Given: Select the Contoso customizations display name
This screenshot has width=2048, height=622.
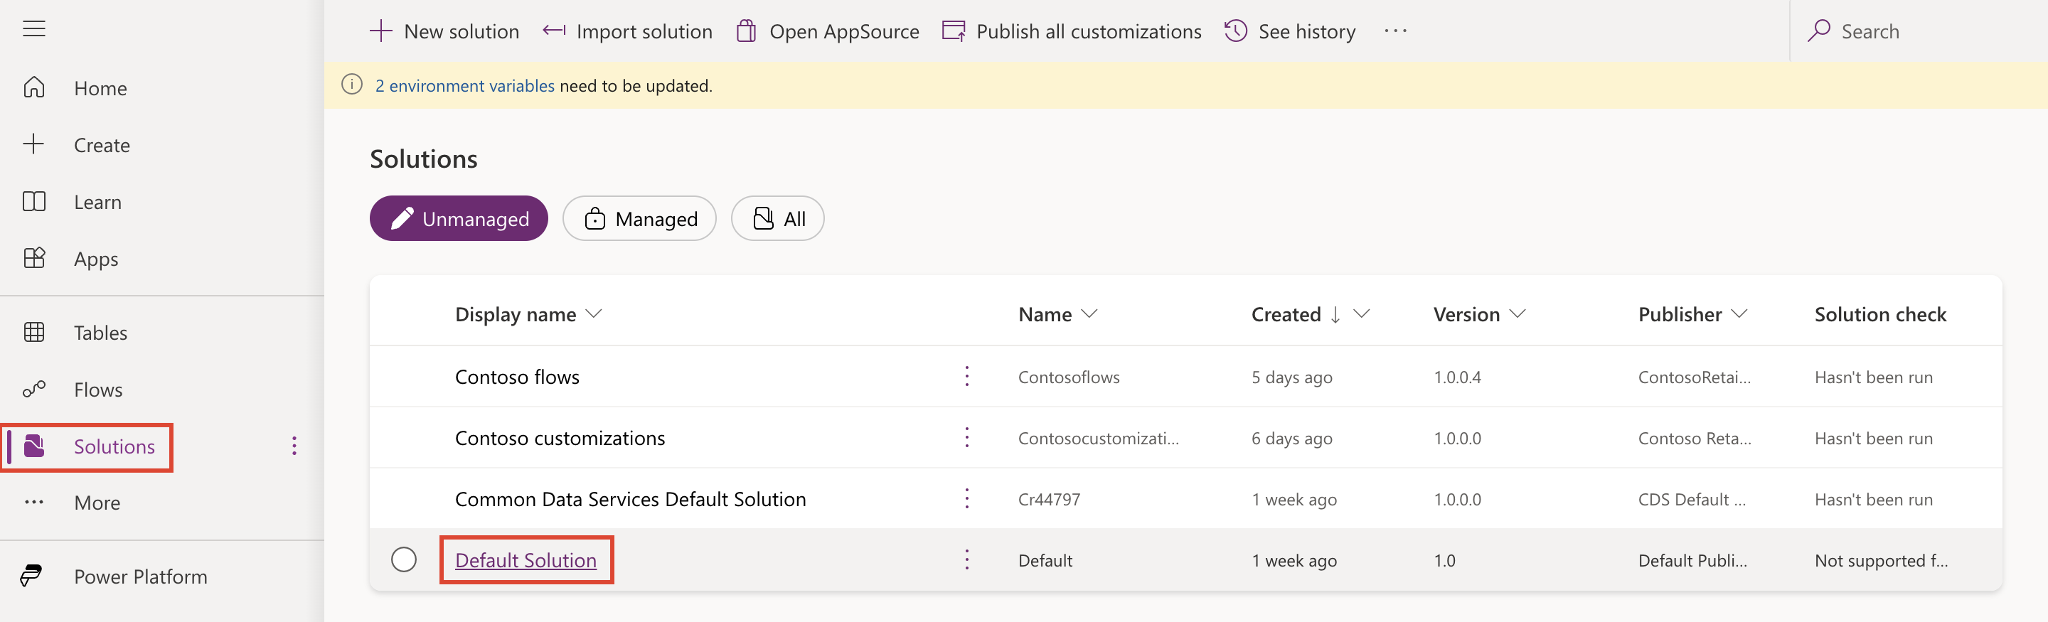Looking at the screenshot, I should (x=560, y=438).
